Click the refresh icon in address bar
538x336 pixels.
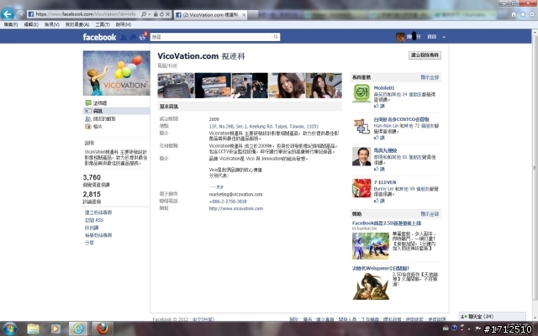click(x=161, y=14)
